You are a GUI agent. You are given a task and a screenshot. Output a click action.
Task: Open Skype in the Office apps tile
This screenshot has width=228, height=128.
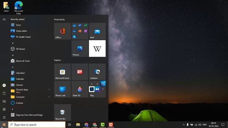tap(74, 37)
